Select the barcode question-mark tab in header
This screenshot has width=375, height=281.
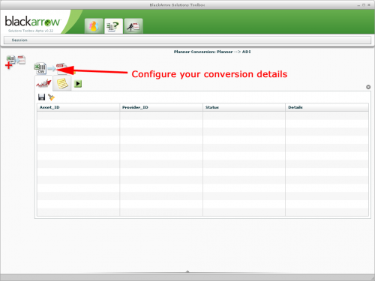tap(113, 26)
